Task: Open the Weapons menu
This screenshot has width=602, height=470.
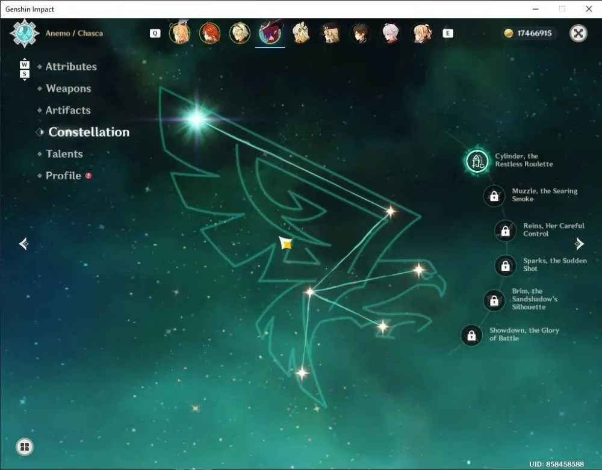Action: tap(69, 88)
